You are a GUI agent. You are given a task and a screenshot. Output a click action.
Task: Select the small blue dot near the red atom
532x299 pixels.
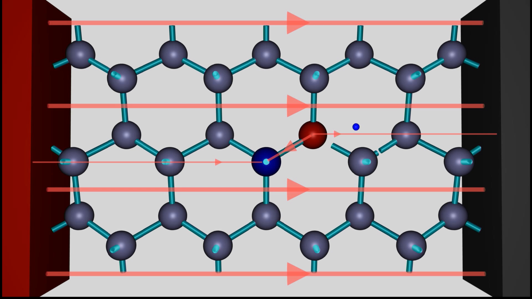click(x=356, y=127)
